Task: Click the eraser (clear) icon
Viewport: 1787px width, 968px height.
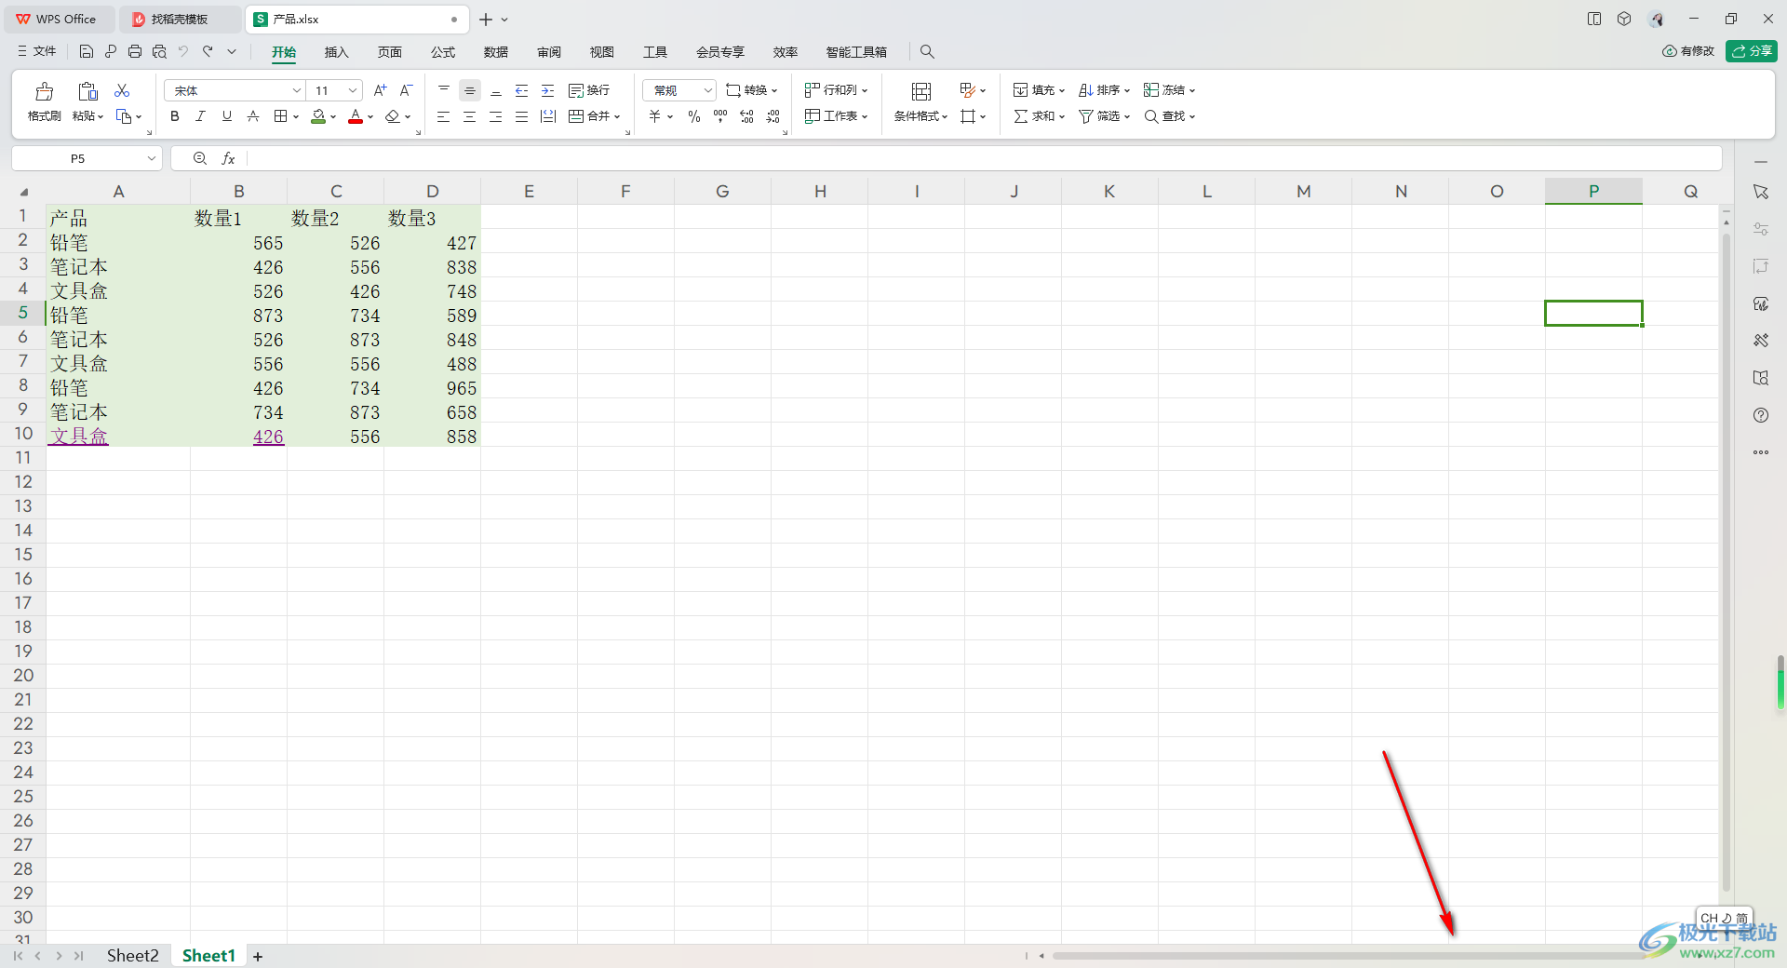Action: (x=393, y=116)
